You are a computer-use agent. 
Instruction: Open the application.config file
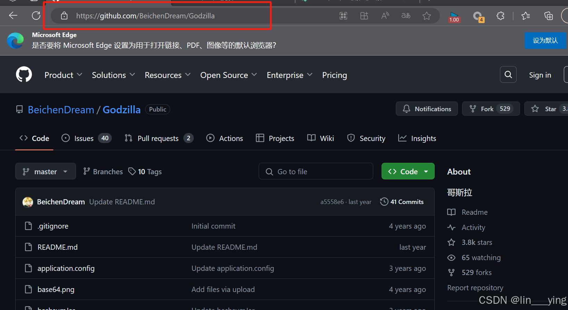pyautogui.click(x=66, y=268)
